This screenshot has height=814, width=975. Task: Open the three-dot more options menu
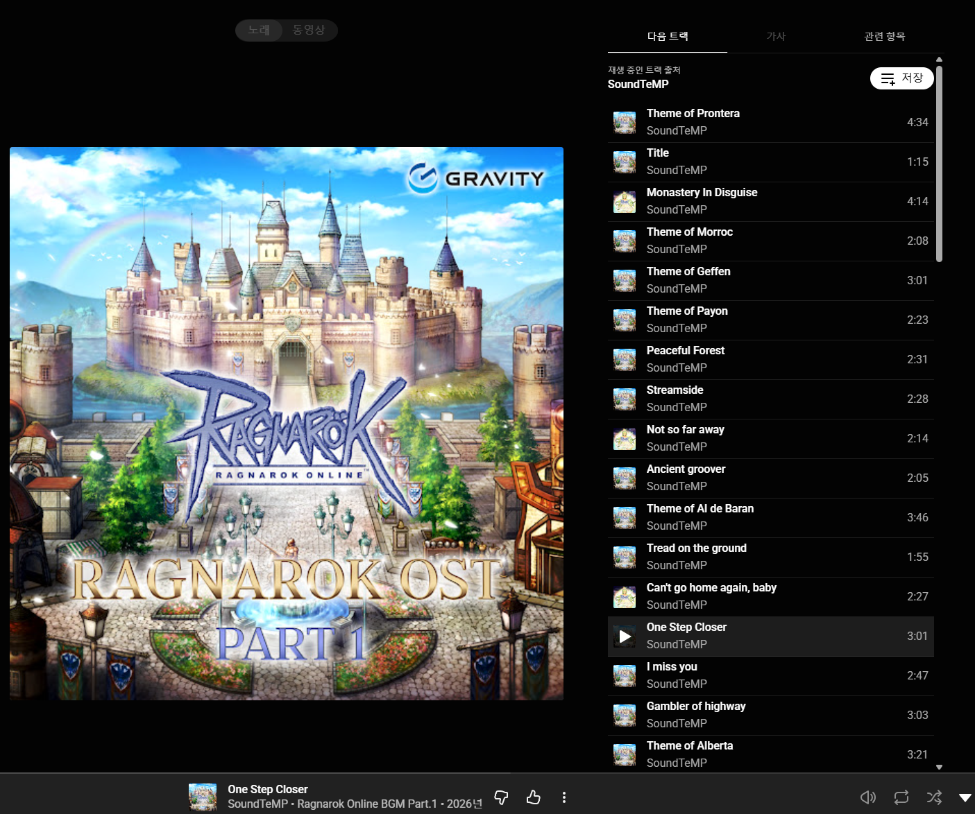pyautogui.click(x=564, y=797)
